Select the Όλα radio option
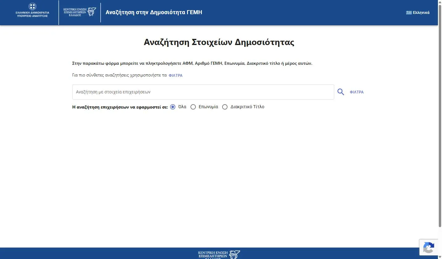 click(x=173, y=107)
